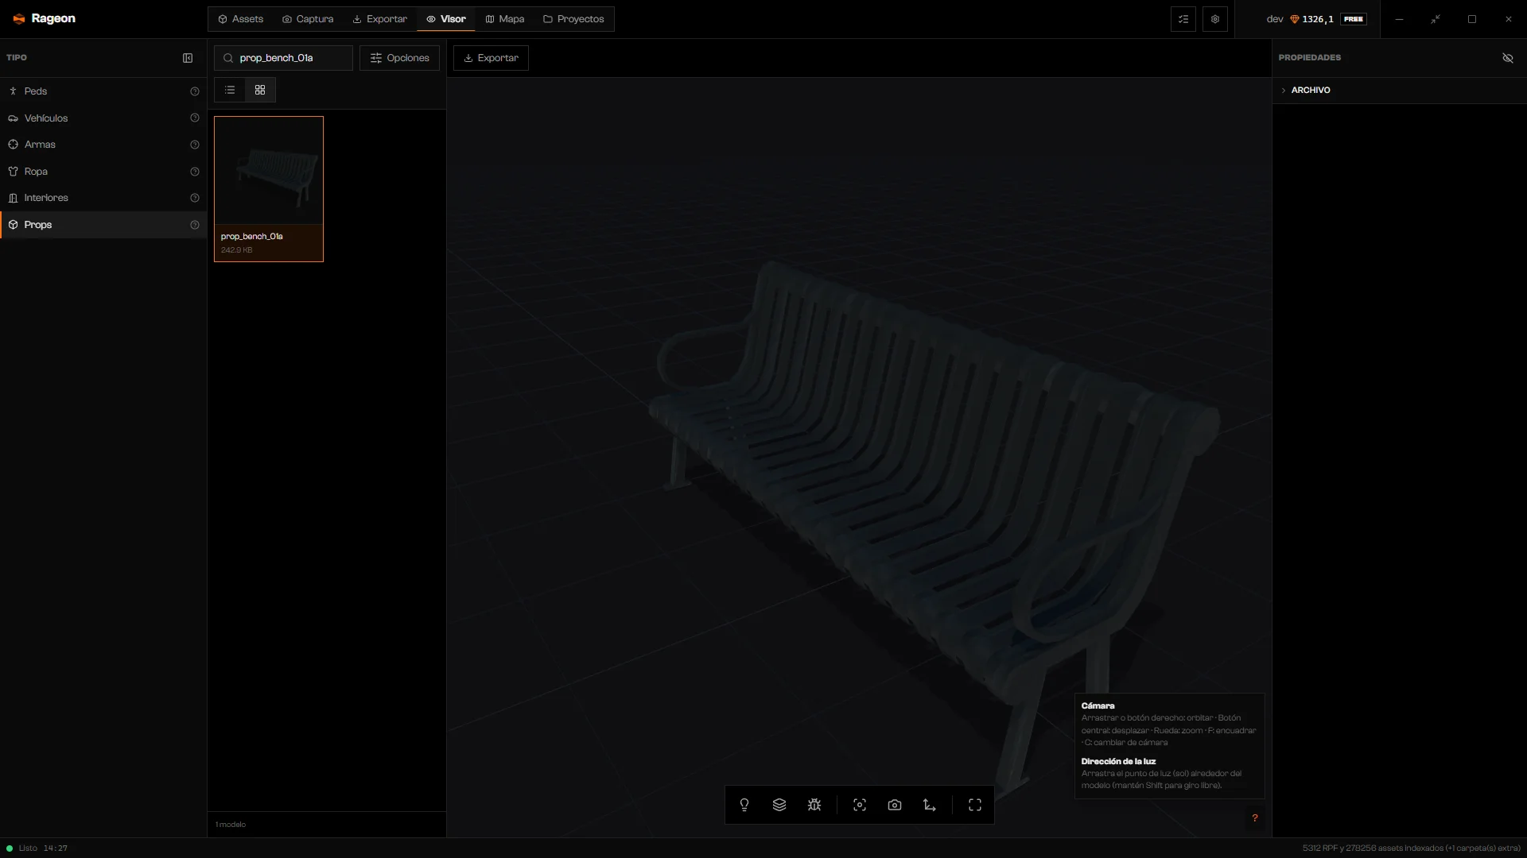Open settings gear icon in top bar

[1215, 19]
